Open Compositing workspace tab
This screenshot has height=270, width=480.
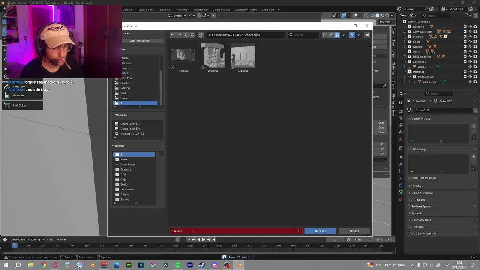[x=221, y=10]
